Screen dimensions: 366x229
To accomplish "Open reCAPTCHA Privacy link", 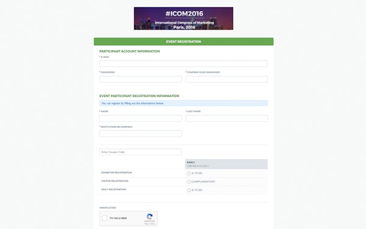I will coord(146,224).
